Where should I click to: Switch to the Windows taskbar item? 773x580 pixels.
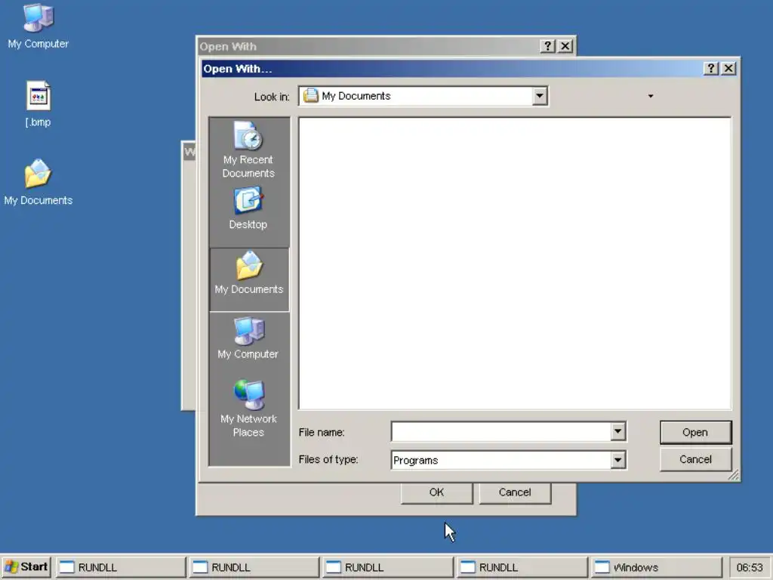click(x=656, y=567)
